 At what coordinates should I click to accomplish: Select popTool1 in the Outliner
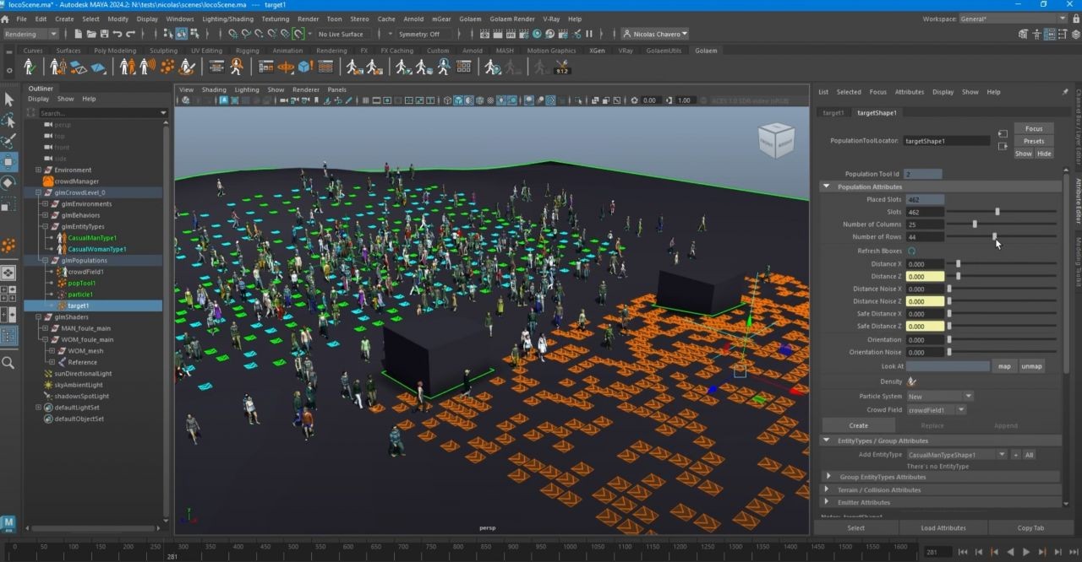81,283
